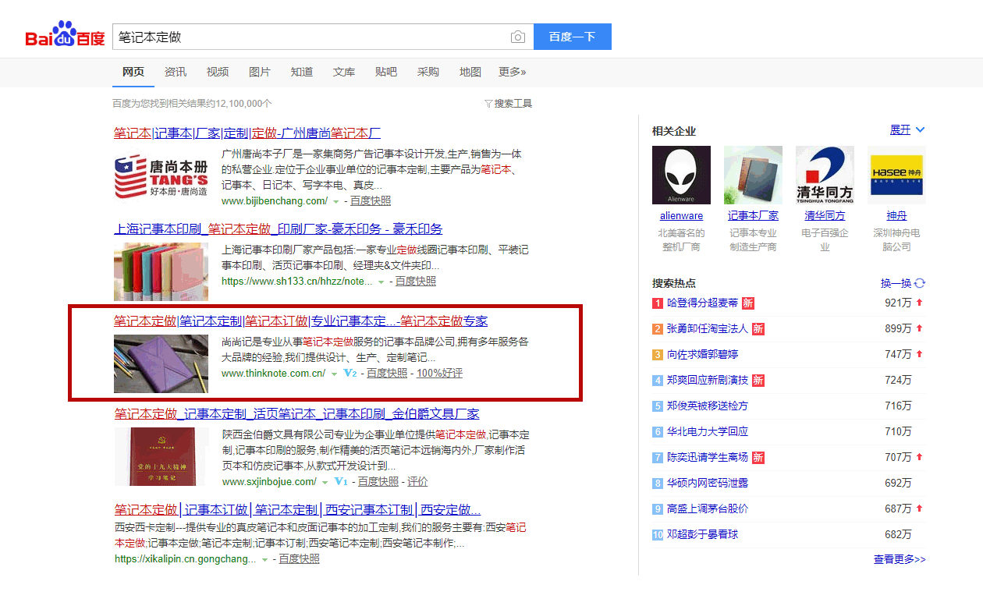This screenshot has width=983, height=606.
Task: Click the search tools filter icon
Action: point(488,104)
